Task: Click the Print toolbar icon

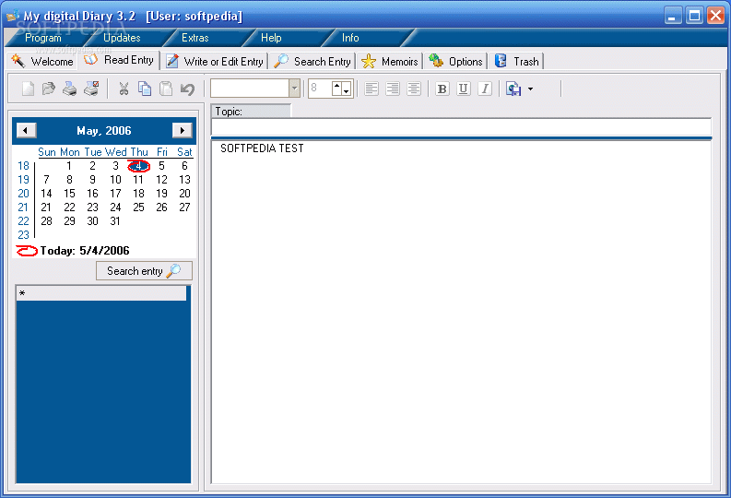Action: (69, 89)
